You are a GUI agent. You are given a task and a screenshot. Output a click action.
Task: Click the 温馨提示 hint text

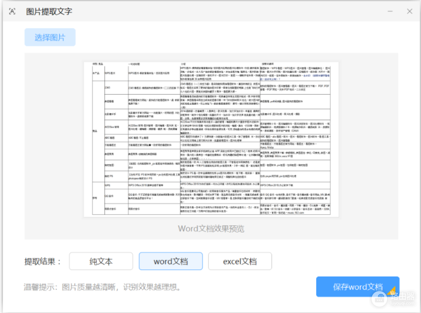point(102,287)
